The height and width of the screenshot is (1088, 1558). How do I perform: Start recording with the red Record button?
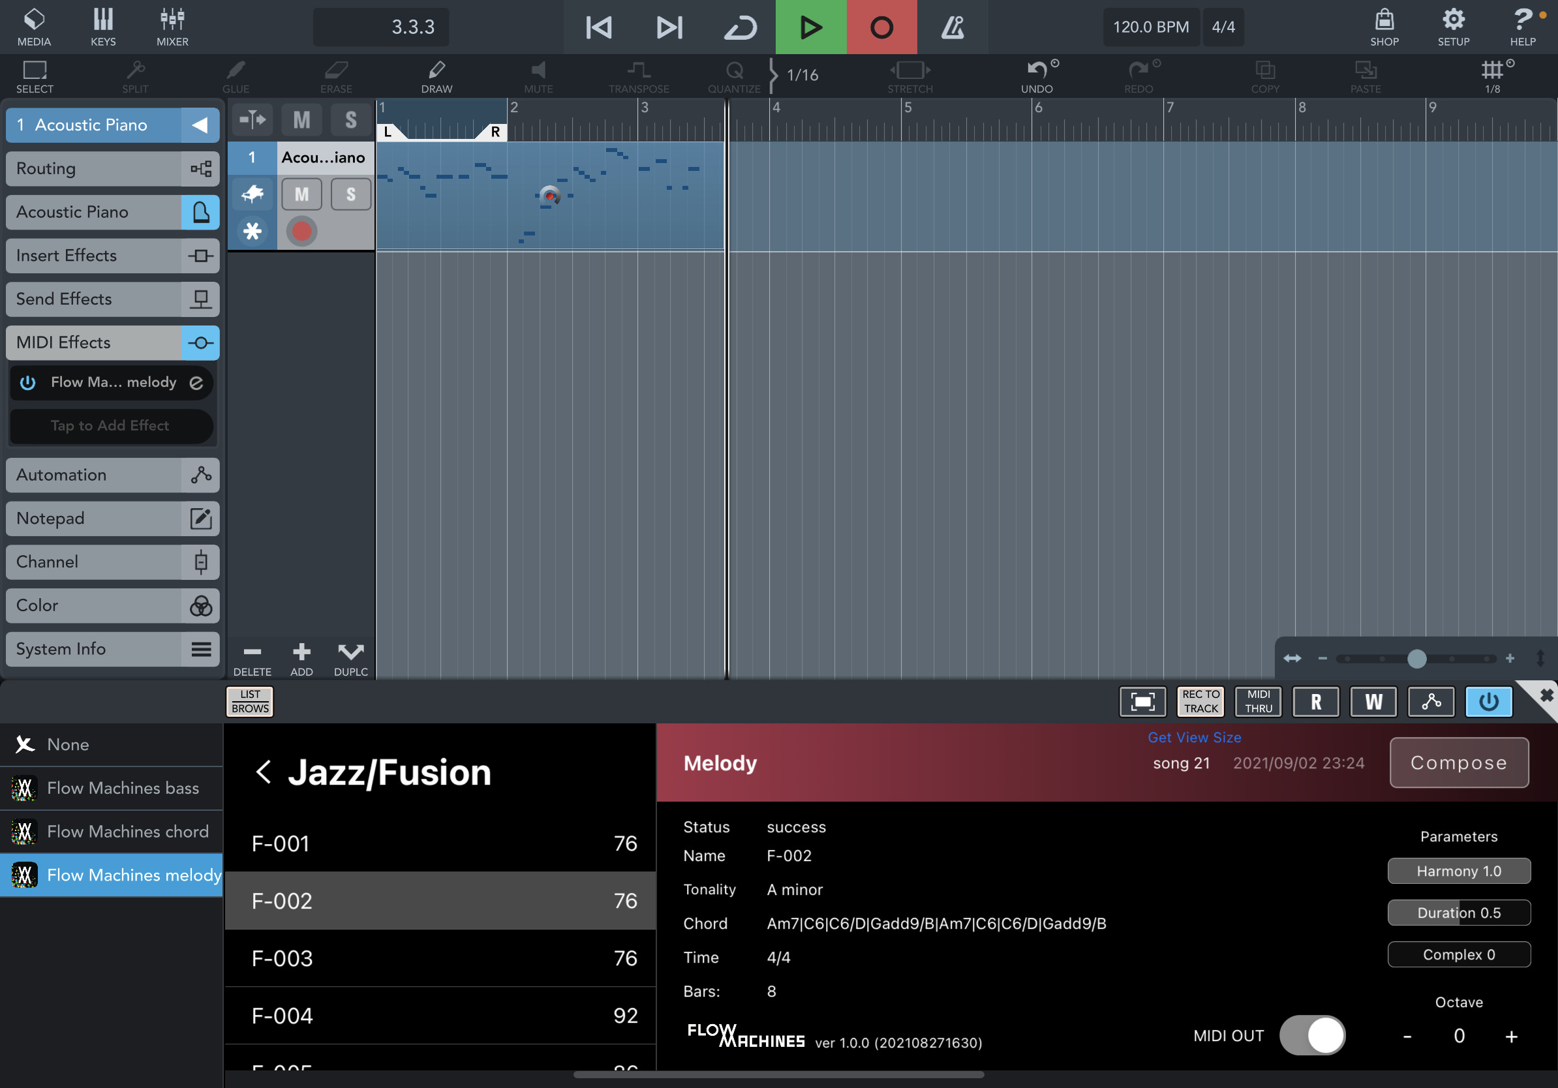881,27
